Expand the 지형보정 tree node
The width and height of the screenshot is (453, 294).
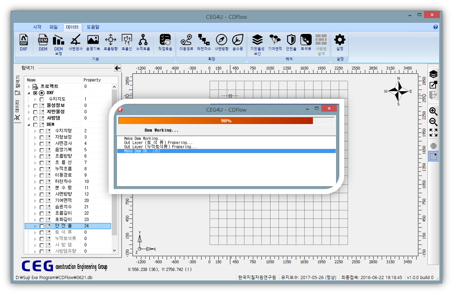point(35,137)
